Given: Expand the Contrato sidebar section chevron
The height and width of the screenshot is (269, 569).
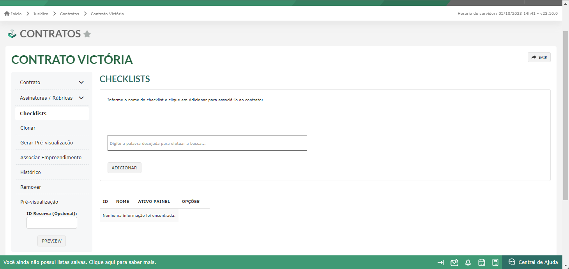Looking at the screenshot, I should pos(81,83).
